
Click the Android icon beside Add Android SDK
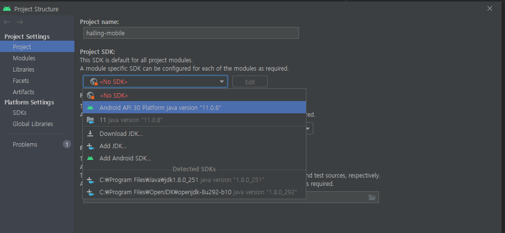pyautogui.click(x=90, y=158)
